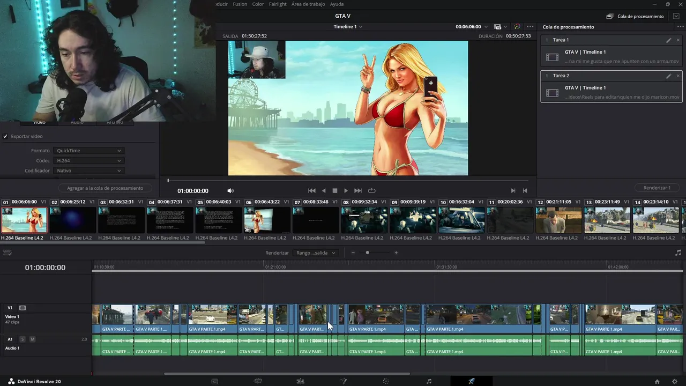Select the Deliver page rocket icon
686x386 pixels.
(472, 381)
